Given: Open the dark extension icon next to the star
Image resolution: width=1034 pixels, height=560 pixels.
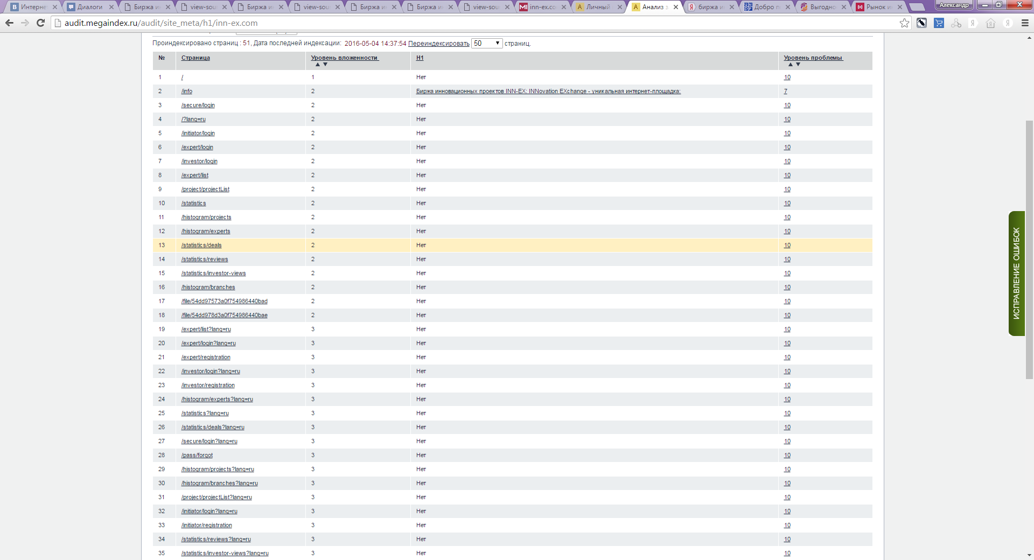Looking at the screenshot, I should point(921,23).
